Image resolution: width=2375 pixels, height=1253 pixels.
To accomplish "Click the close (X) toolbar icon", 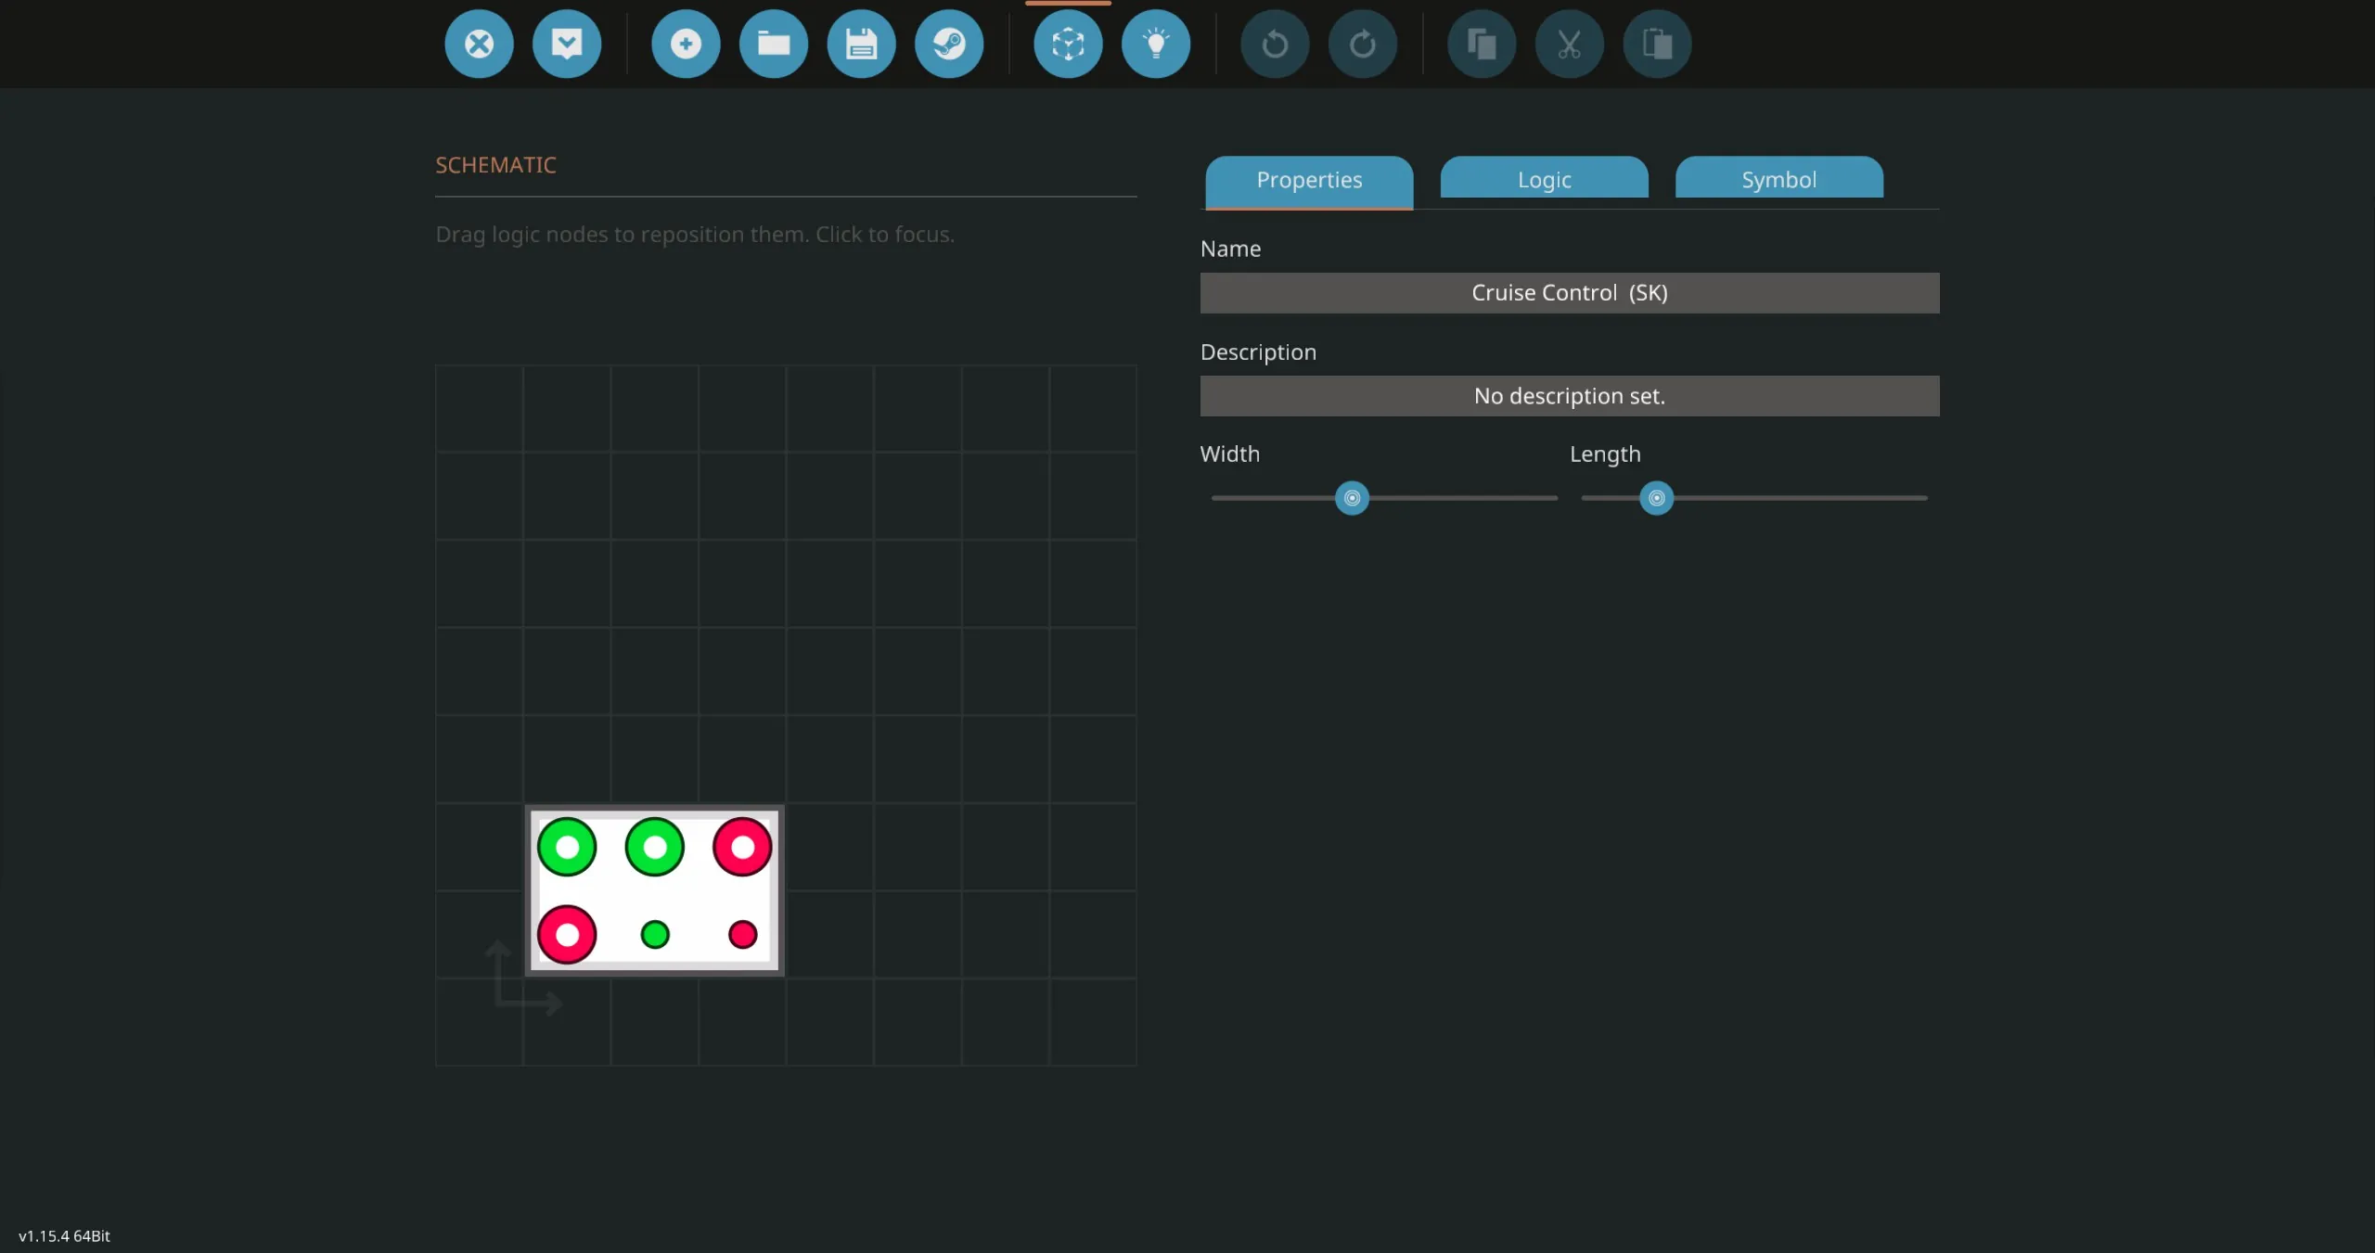I will (x=479, y=44).
